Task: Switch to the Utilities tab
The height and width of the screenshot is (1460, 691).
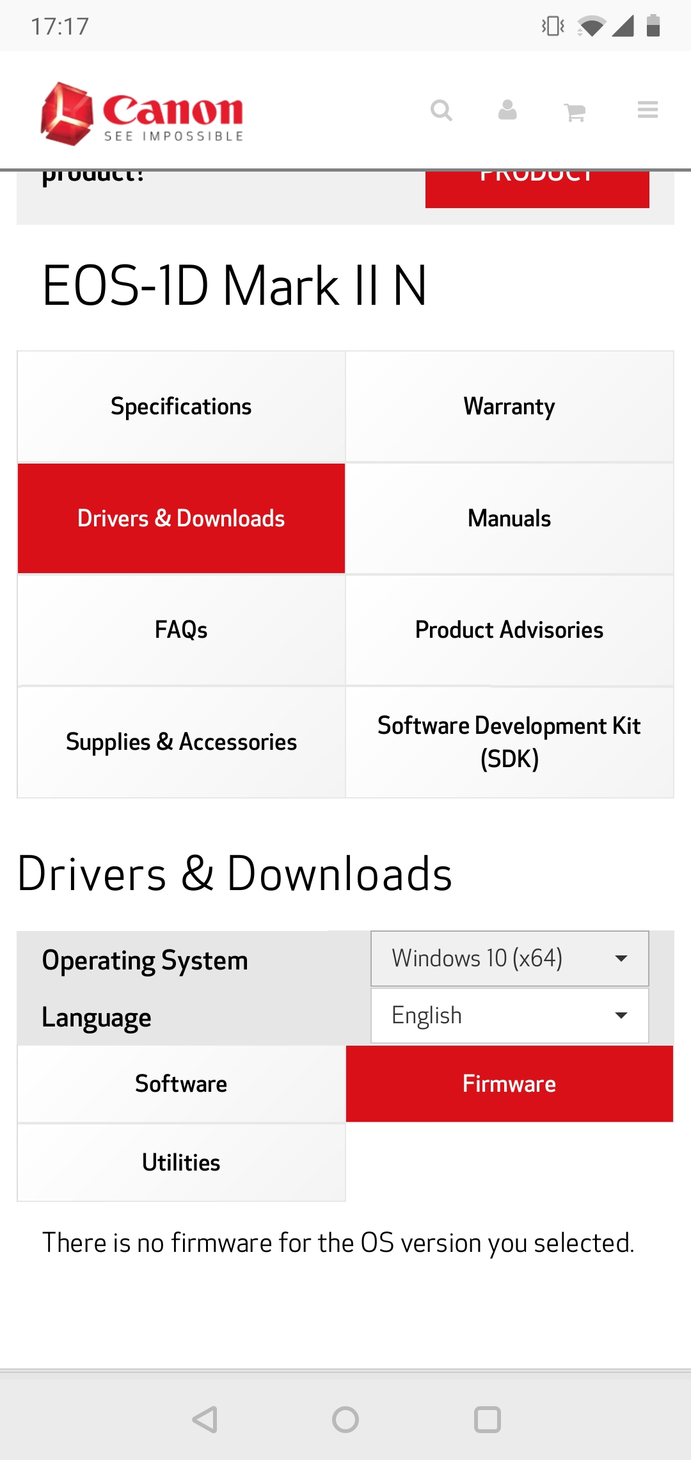Action: pos(180,1162)
